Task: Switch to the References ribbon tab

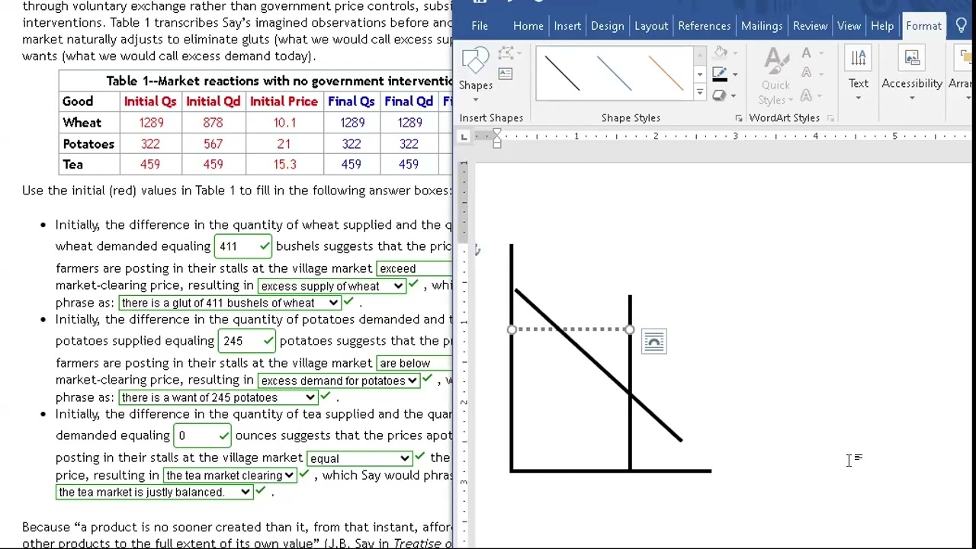Action: click(x=705, y=26)
